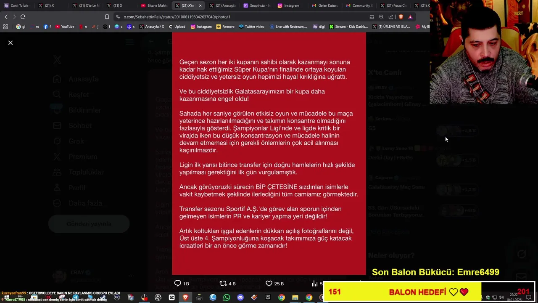Click the repost icon showing 4 B
Viewport: 538px width, 303px height.
[223, 284]
